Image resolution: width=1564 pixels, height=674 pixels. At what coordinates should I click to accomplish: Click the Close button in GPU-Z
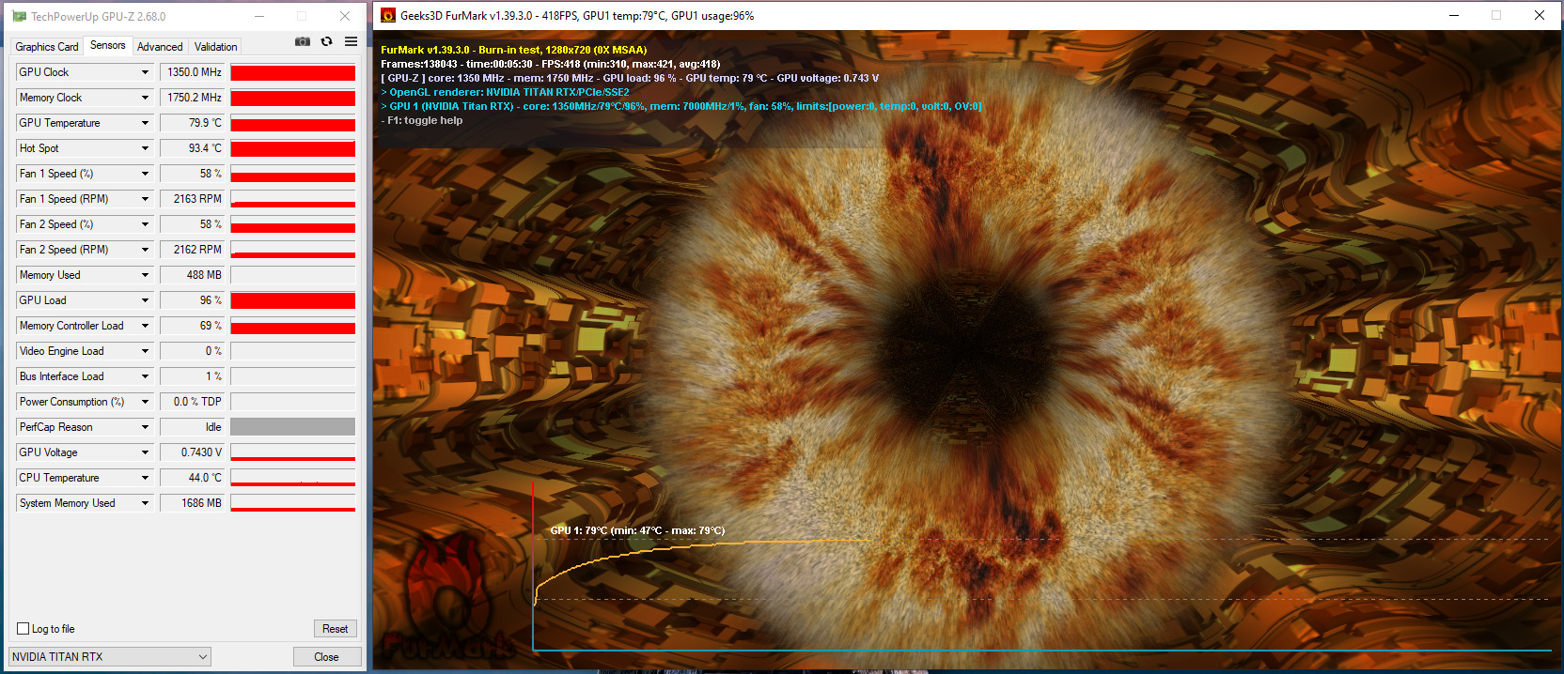click(327, 657)
